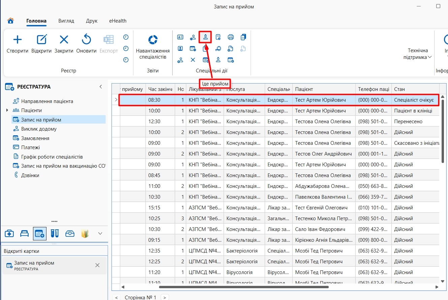The width and height of the screenshot is (448, 300).
Task: Click the Відкрити edit icon
Action: tap(41, 40)
